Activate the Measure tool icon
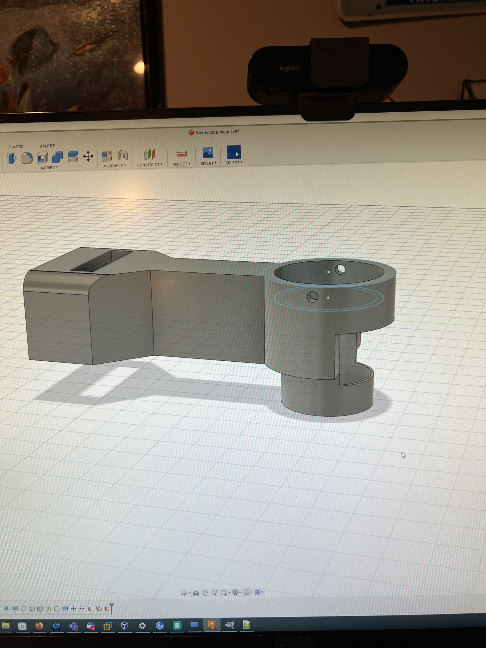This screenshot has width=486, height=648. 182,153
